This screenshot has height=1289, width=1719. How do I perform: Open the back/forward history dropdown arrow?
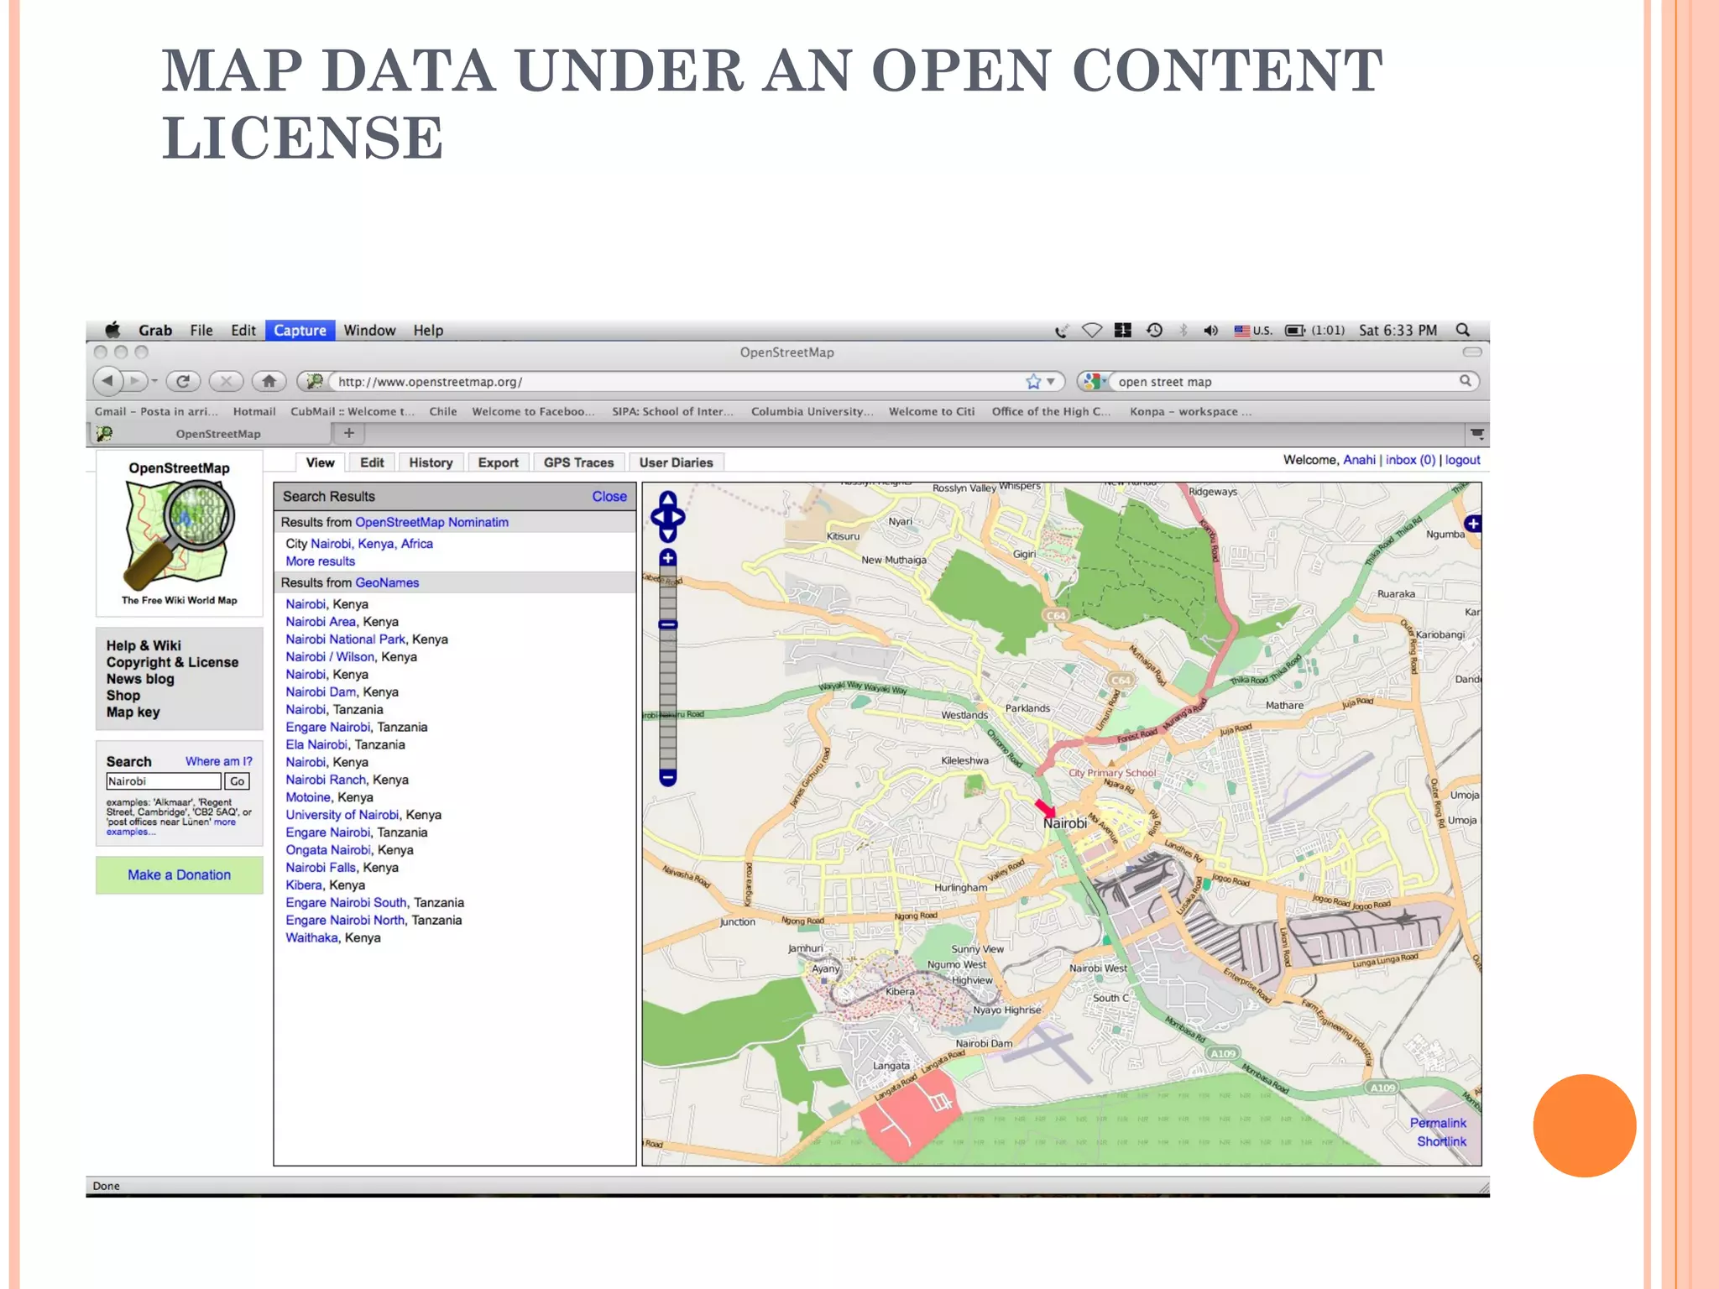pos(155,382)
